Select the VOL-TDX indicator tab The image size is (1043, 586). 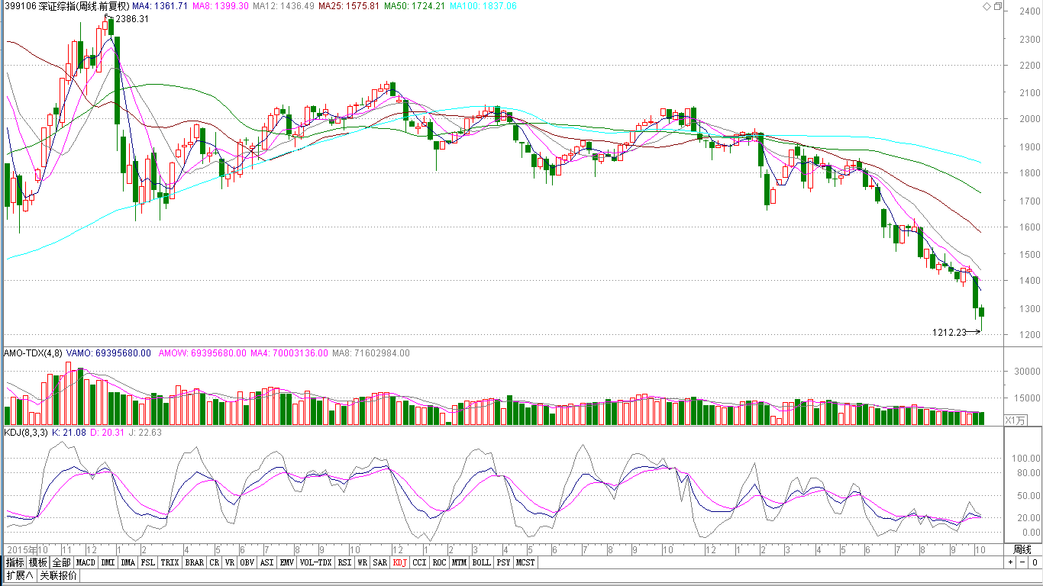coord(315,562)
